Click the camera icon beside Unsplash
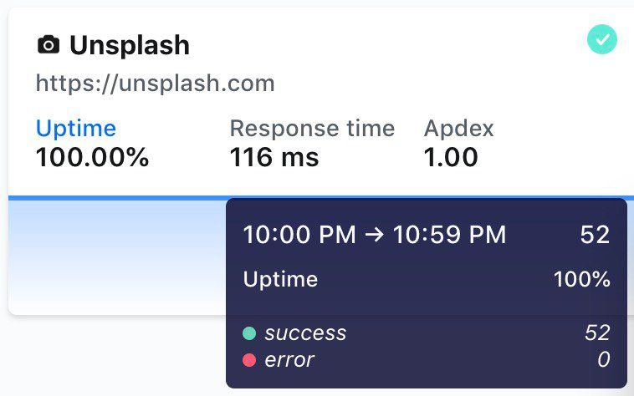 pos(49,45)
